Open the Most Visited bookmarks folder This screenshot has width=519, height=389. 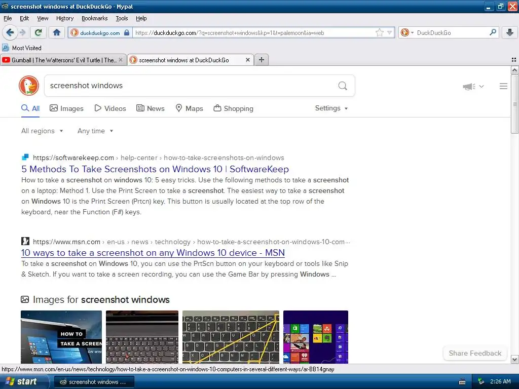pyautogui.click(x=22, y=48)
